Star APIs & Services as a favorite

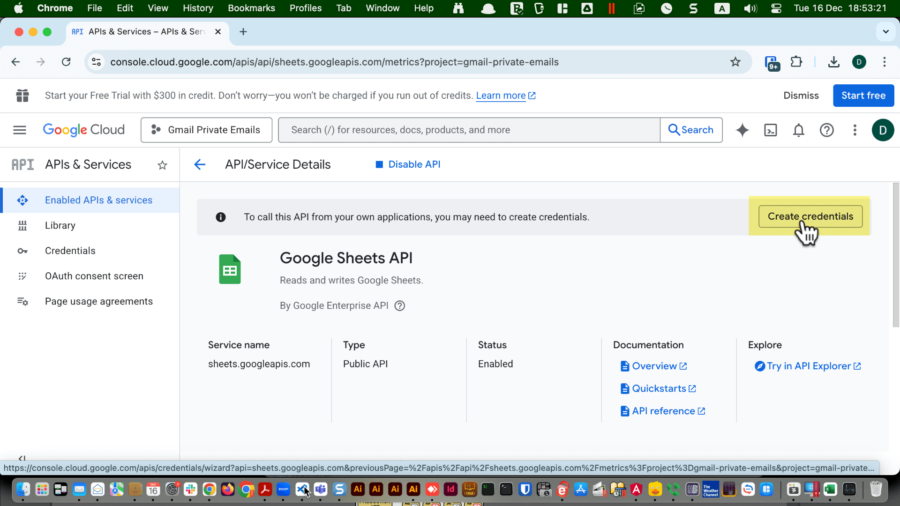click(x=162, y=165)
